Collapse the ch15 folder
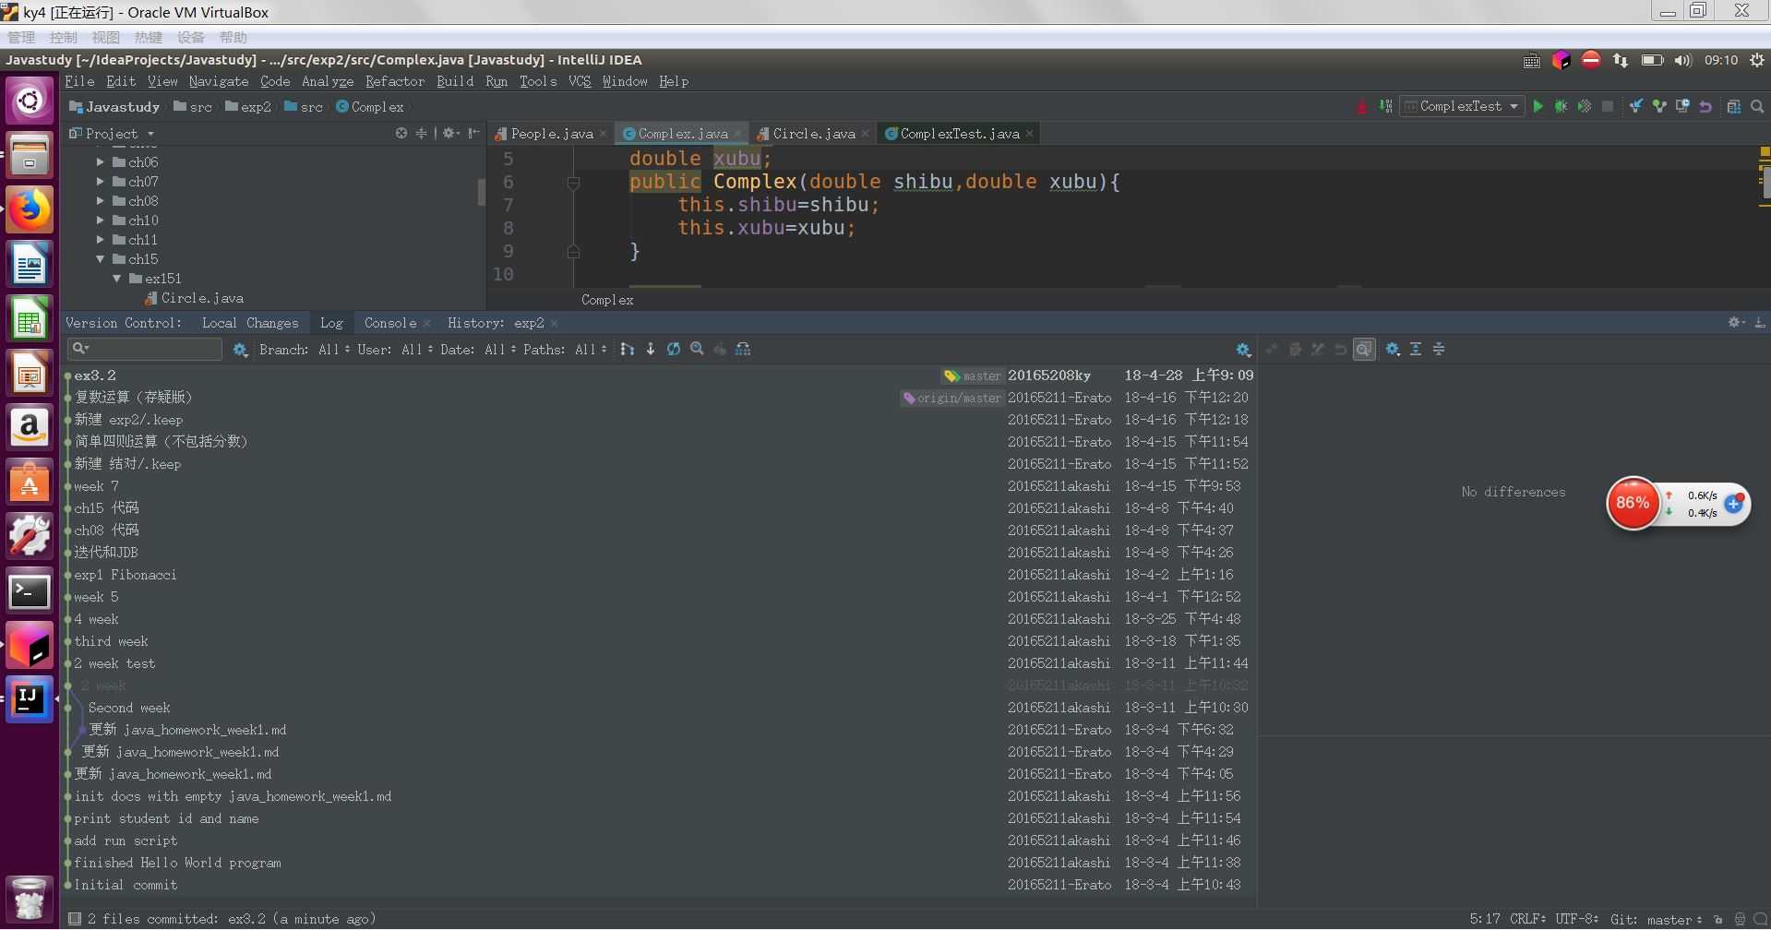 click(x=101, y=259)
